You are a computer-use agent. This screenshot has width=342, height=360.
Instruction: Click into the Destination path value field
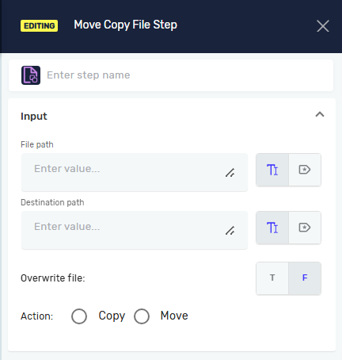pyautogui.click(x=135, y=230)
